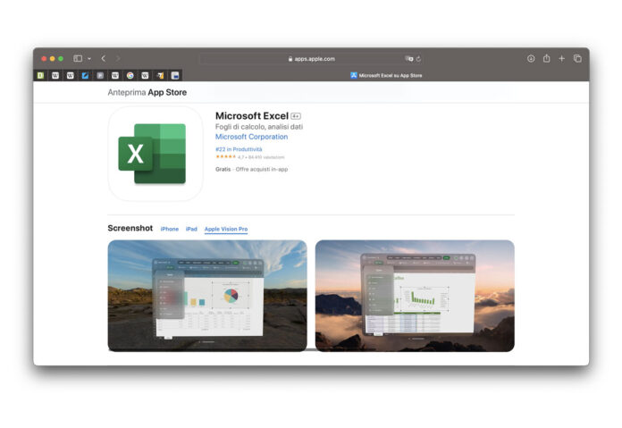Switch to iPhone screenshots tab

170,229
